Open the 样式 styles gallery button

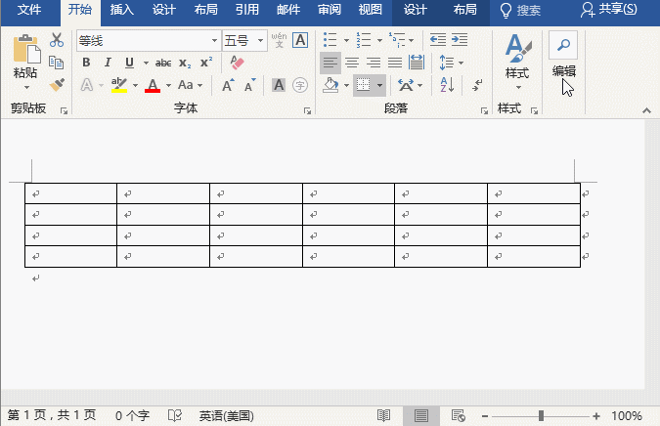click(517, 62)
